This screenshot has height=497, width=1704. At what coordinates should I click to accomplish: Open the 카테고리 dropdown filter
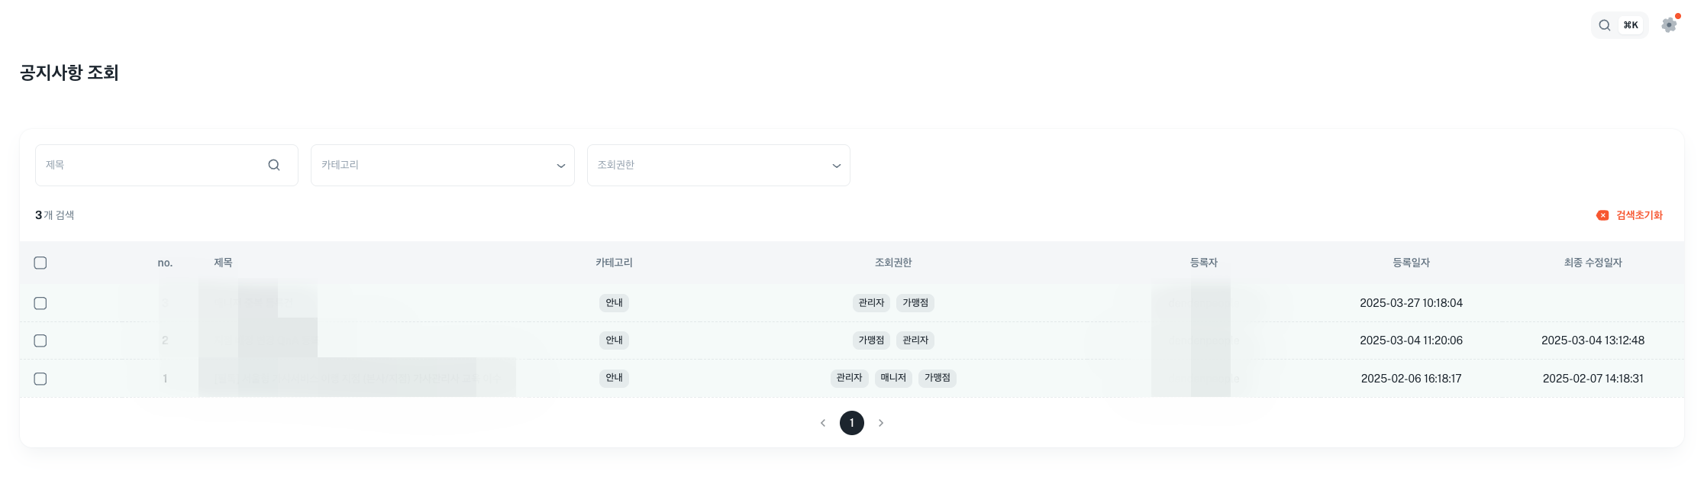coord(442,165)
